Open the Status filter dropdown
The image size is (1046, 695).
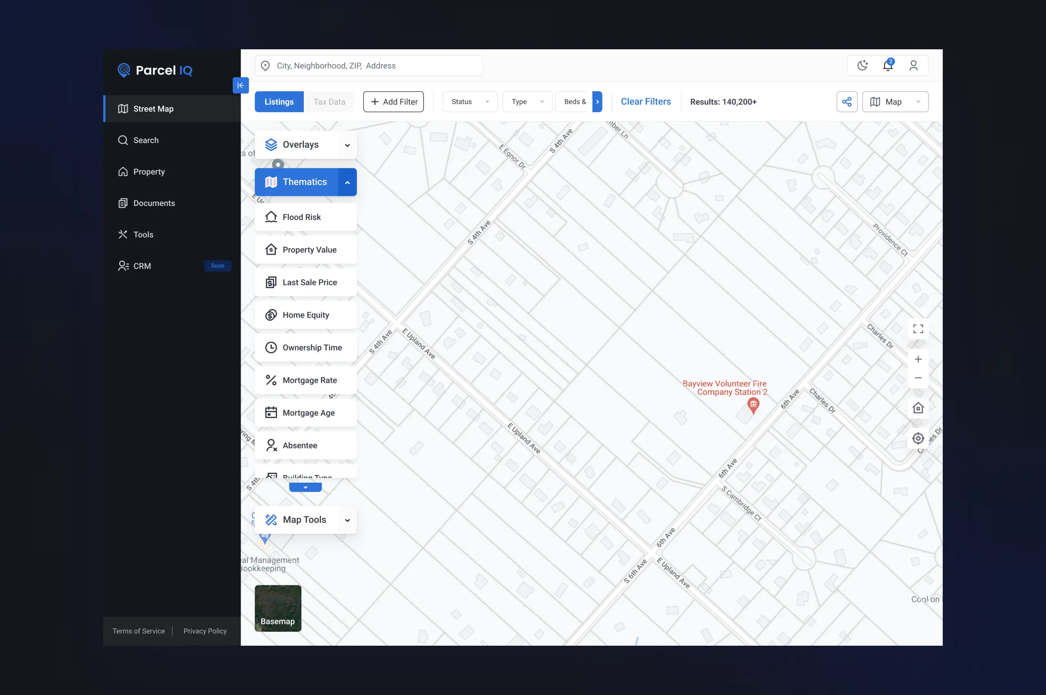pos(470,102)
